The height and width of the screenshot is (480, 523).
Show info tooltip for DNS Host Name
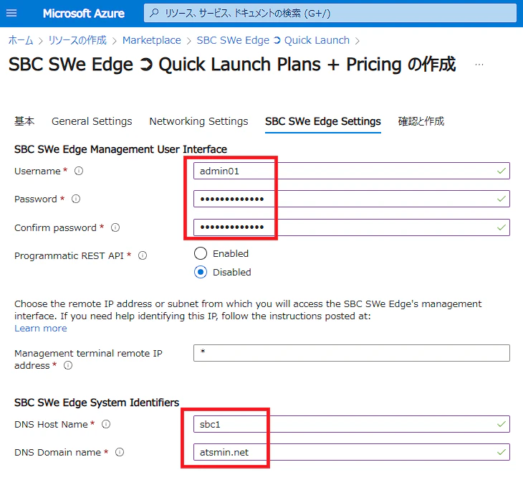pos(106,424)
